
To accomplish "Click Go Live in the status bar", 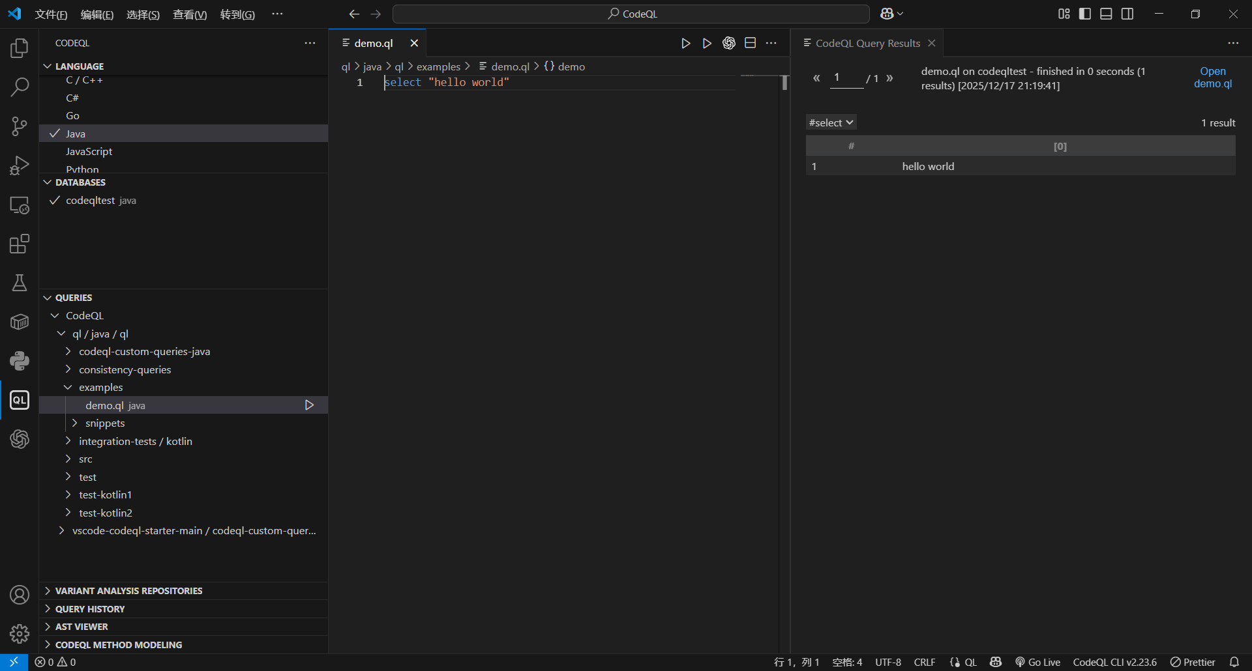I will [1037, 662].
